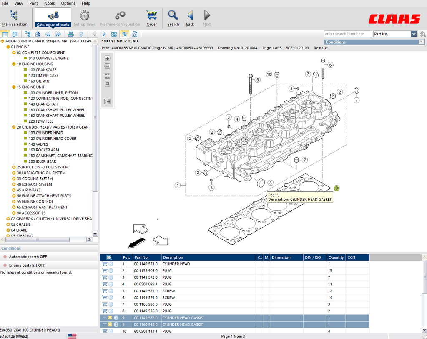The image size is (427, 339).
Task: Select 100 CRANKCASE in tree
Action: [43, 70]
